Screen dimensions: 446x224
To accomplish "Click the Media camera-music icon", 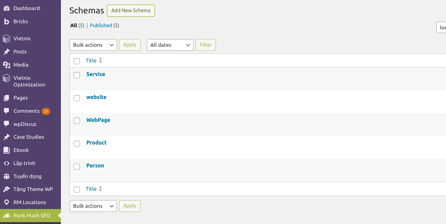I will point(6,65).
